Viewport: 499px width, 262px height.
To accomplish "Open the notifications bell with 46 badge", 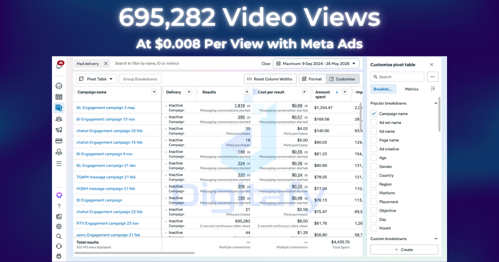I will 59,65.
